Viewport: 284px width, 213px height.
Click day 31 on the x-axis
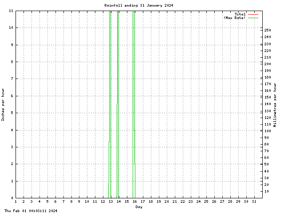tap(254, 201)
